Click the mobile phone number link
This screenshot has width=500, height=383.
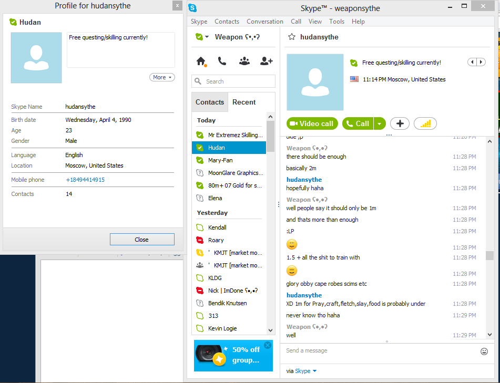85,180
